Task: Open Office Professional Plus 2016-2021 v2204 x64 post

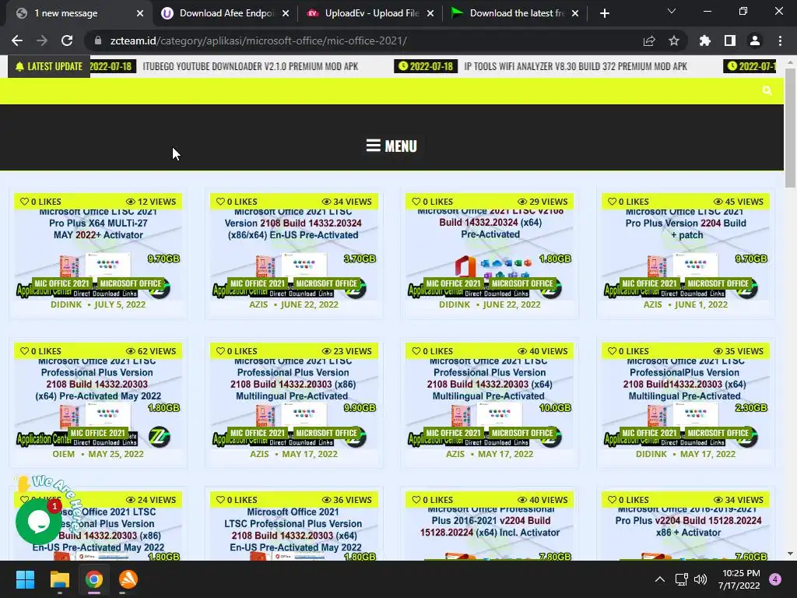Action: (x=490, y=521)
